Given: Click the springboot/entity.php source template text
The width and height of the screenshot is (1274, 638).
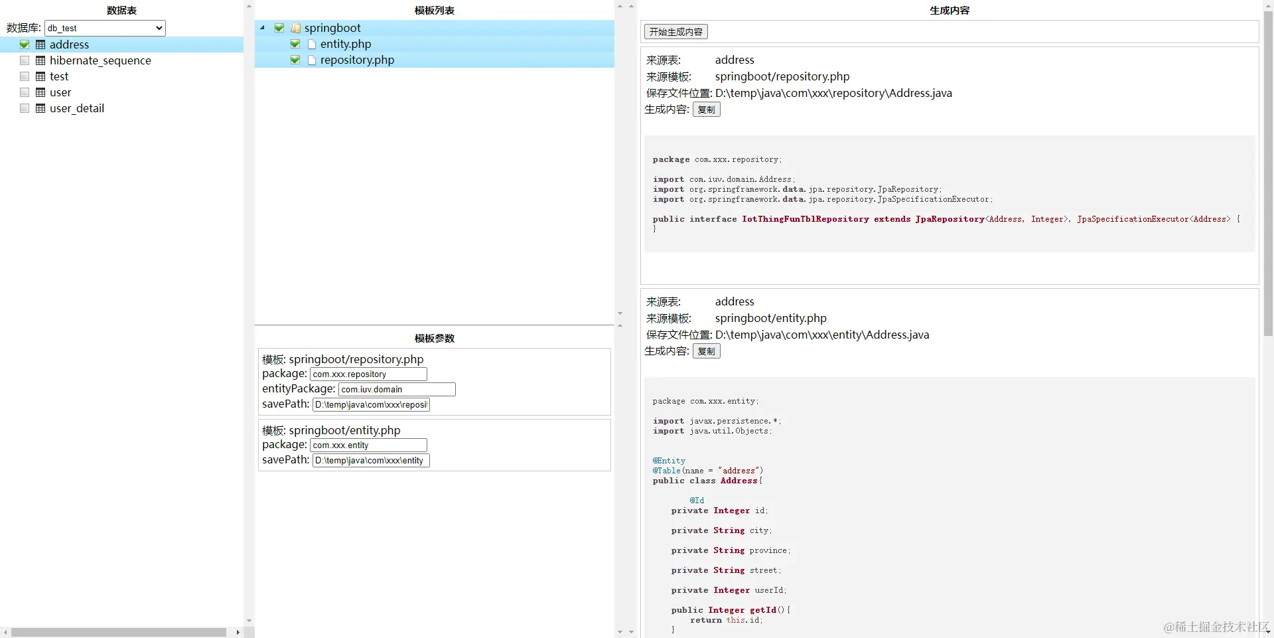Looking at the screenshot, I should point(771,318).
